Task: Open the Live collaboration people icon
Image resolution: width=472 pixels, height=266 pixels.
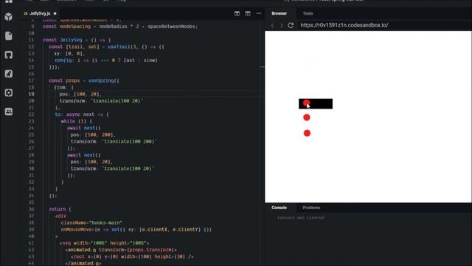Action: (8, 112)
